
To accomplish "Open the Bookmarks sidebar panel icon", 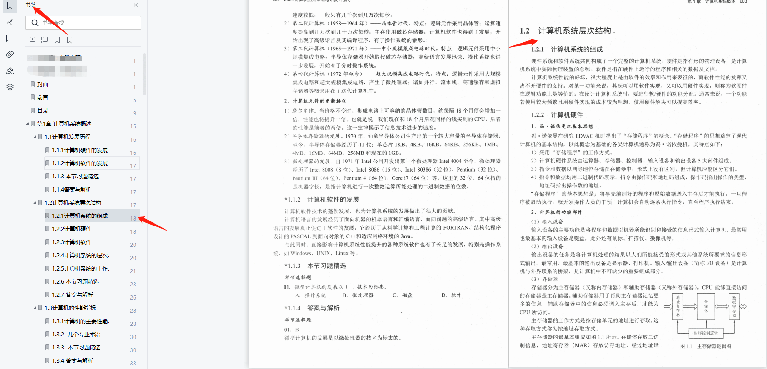I will point(10,5).
